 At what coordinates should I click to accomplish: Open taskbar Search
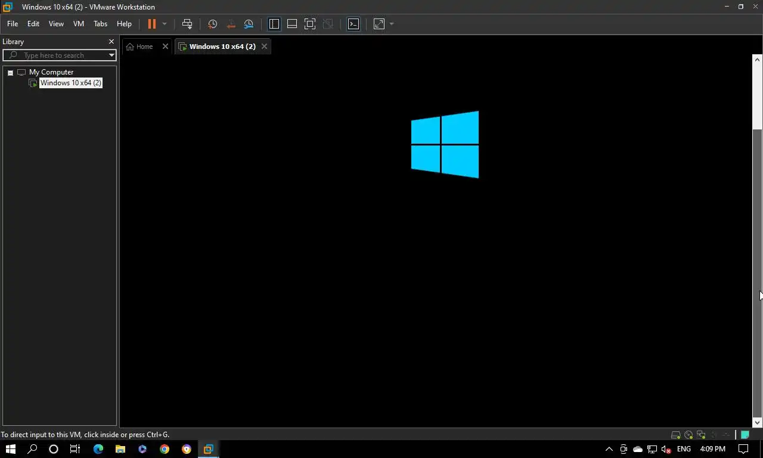pyautogui.click(x=32, y=449)
